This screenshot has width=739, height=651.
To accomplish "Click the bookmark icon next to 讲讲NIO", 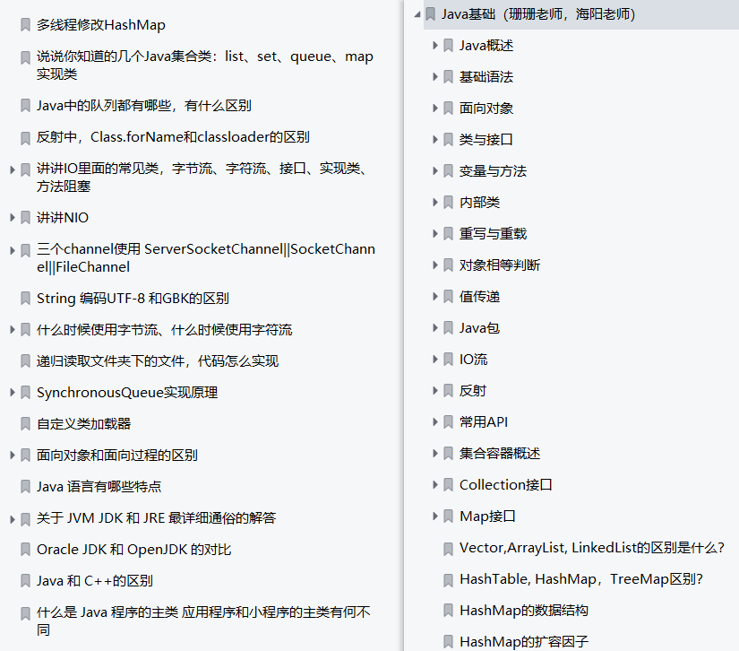I will tap(25, 217).
